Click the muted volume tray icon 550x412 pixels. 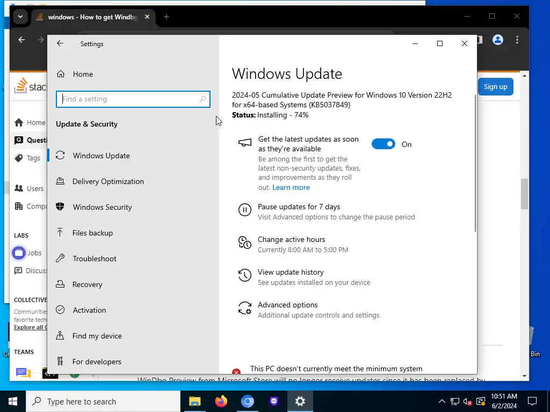(x=468, y=401)
